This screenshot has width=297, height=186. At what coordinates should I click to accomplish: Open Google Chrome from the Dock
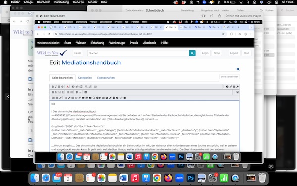(x=157, y=178)
